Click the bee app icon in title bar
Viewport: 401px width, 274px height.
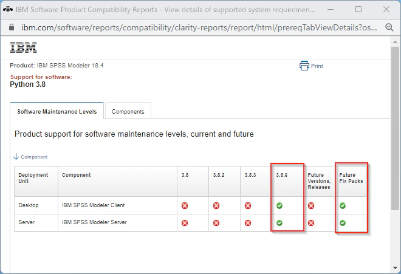[x=8, y=10]
